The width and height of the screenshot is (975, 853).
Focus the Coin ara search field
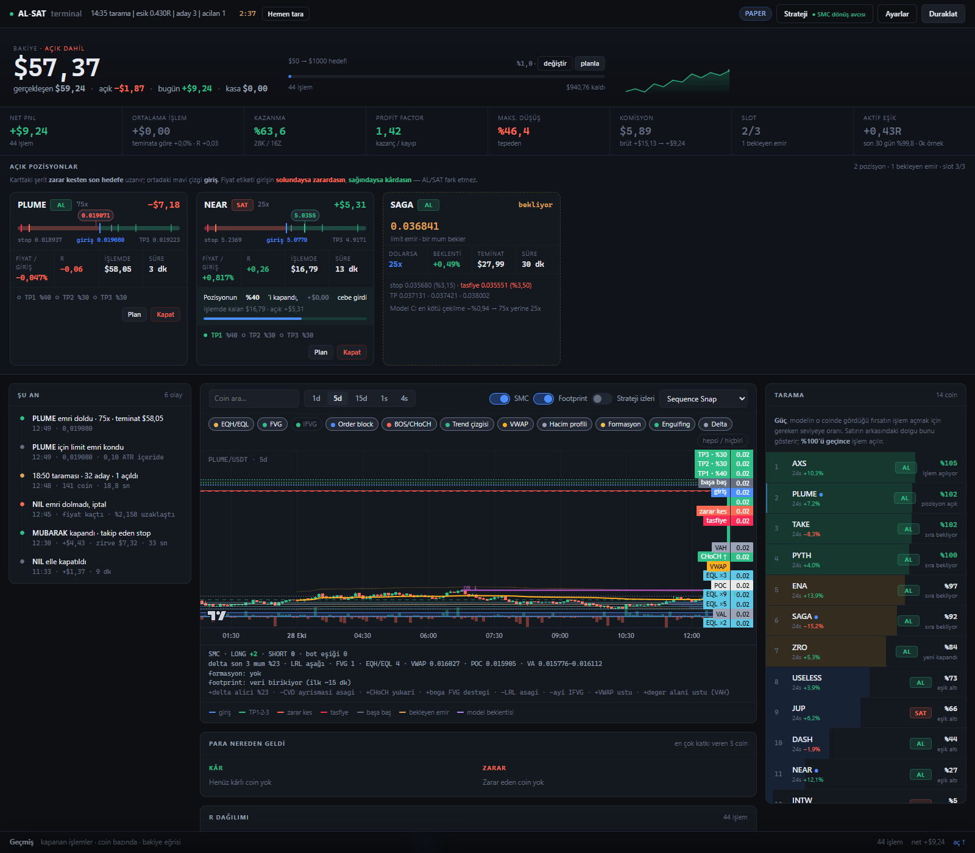coord(253,398)
